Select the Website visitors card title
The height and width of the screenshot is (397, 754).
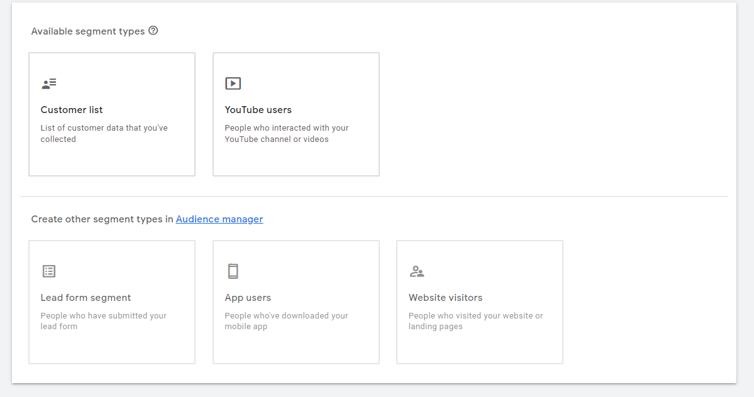pos(445,298)
